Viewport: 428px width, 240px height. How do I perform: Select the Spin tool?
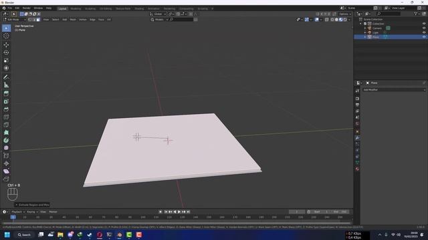click(6, 141)
